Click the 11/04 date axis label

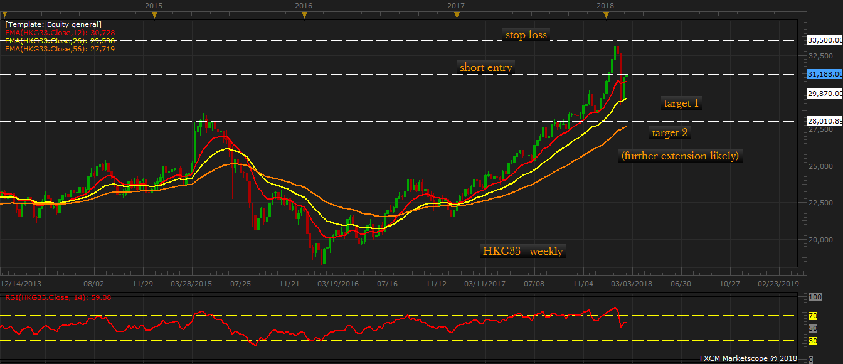tap(582, 284)
